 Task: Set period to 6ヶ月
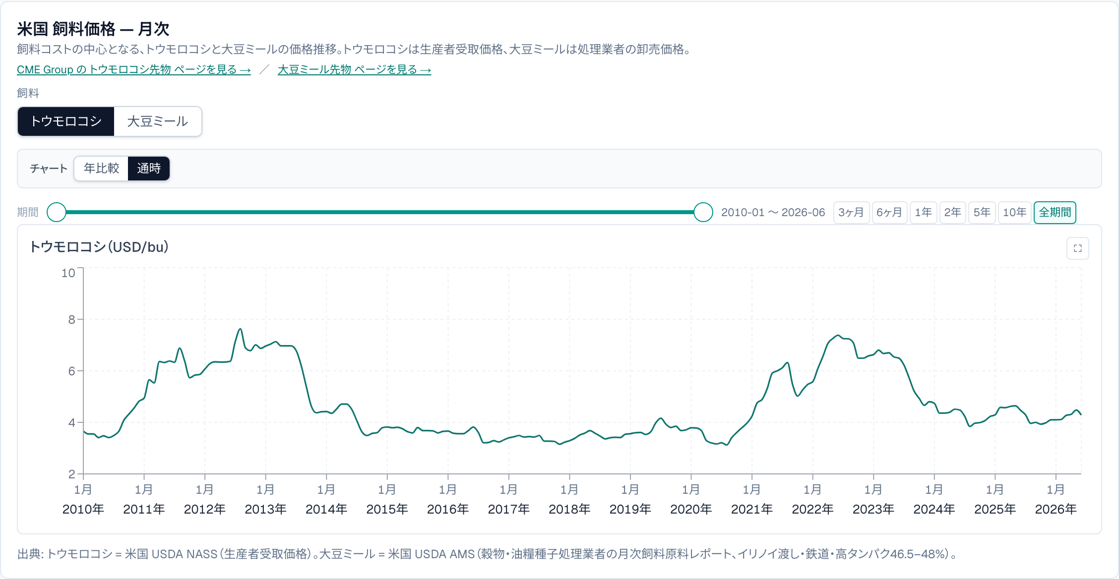click(889, 213)
